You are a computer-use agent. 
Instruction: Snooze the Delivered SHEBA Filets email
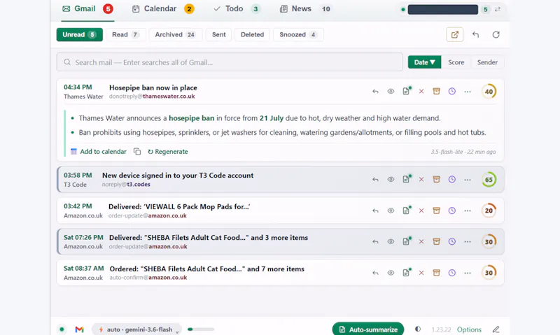(x=451, y=241)
